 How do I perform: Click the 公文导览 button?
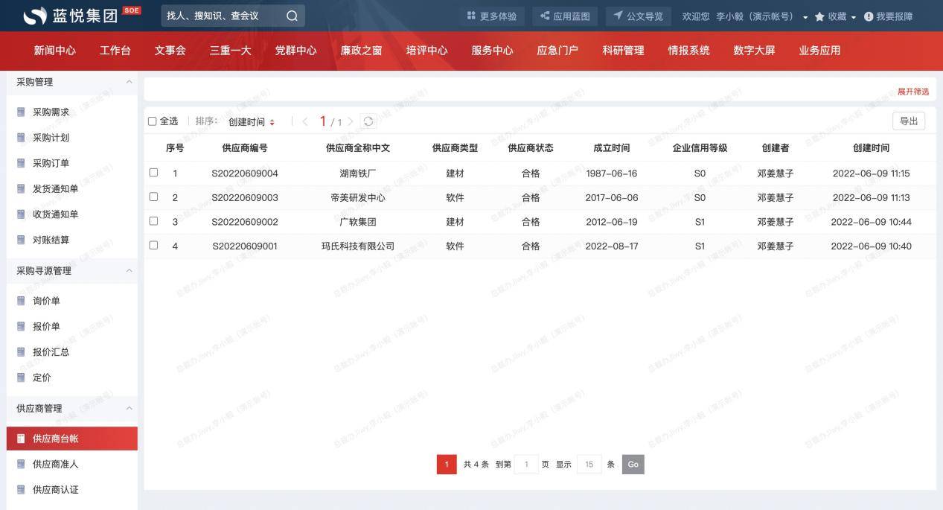coord(638,16)
